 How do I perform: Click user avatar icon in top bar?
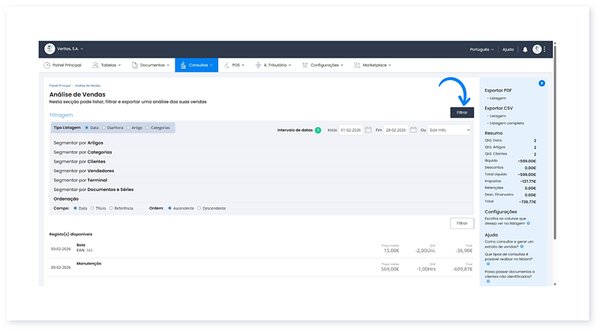pos(537,49)
